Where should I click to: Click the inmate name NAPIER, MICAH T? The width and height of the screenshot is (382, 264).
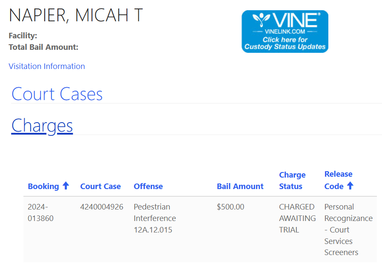[76, 15]
